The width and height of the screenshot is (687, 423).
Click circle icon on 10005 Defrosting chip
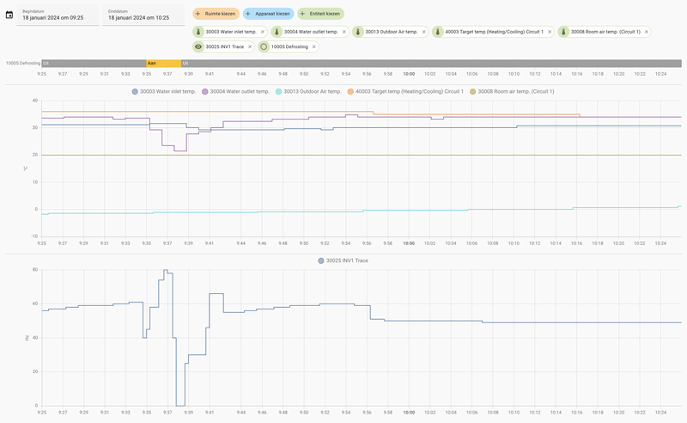point(264,46)
